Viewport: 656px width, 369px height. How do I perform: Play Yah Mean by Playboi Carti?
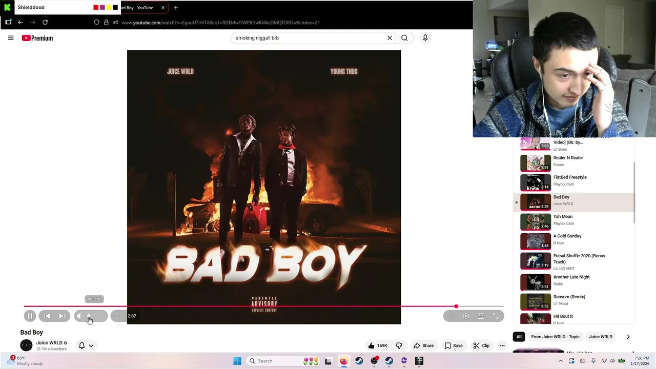tap(574, 221)
